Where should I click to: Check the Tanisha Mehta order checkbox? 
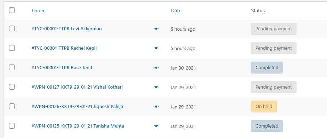(12, 126)
